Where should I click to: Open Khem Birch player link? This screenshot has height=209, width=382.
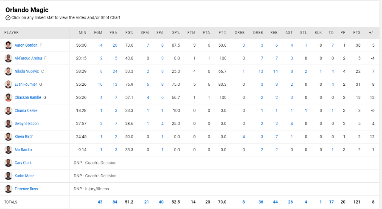24,136
